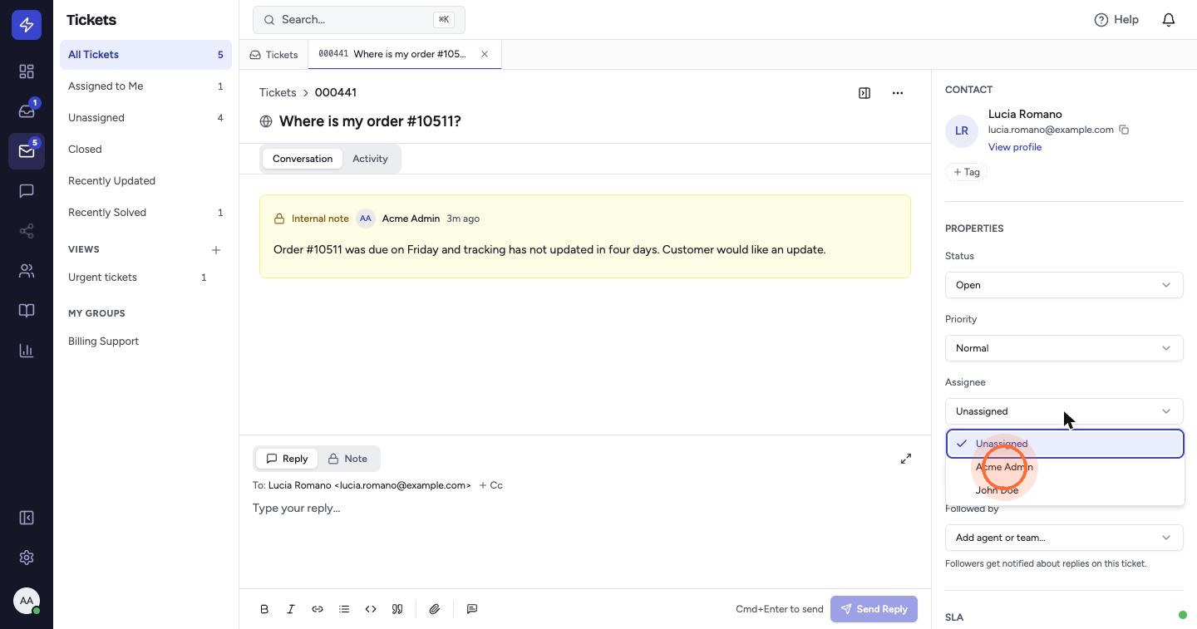Image resolution: width=1197 pixels, height=629 pixels.
Task: Go to the Tickets tab
Action: point(273,55)
